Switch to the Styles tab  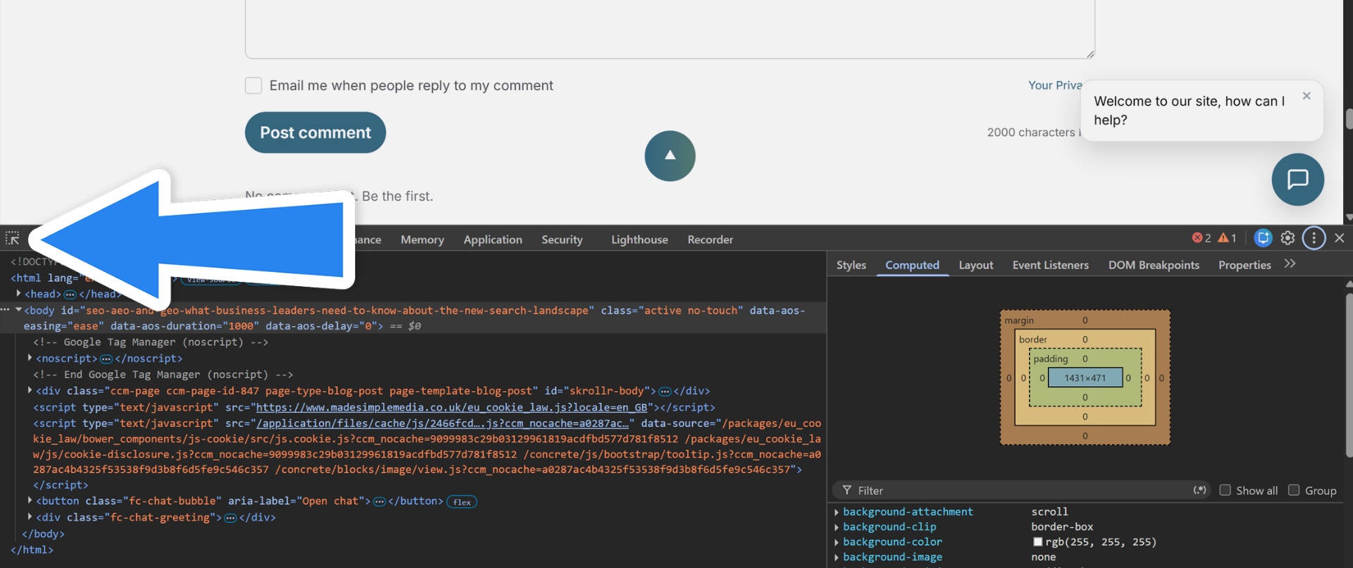[x=851, y=265]
